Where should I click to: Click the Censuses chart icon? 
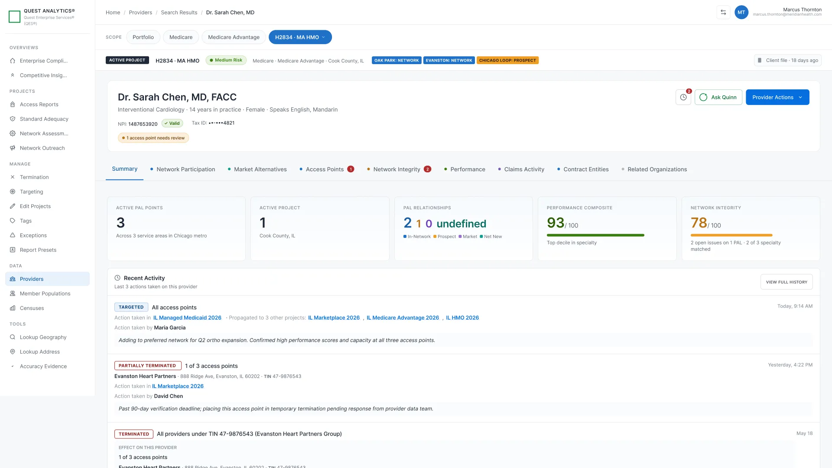pyautogui.click(x=13, y=308)
